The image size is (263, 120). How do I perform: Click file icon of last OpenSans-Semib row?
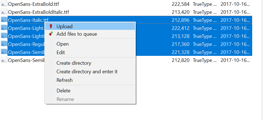[4, 60]
